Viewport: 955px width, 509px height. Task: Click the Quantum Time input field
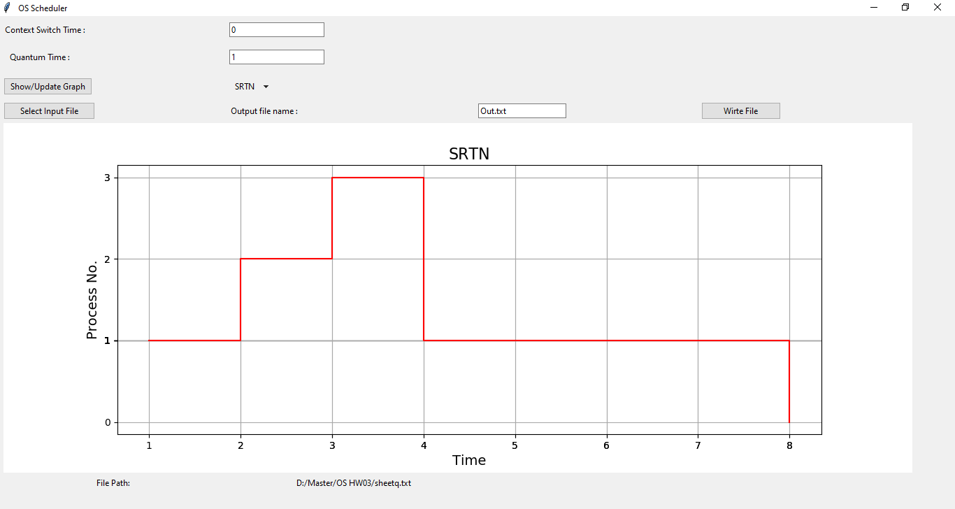click(x=277, y=57)
